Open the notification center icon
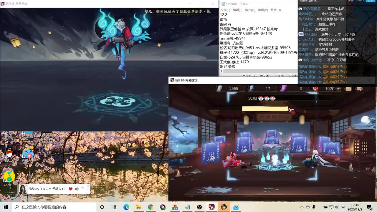The width and height of the screenshot is (377, 212). [369, 207]
